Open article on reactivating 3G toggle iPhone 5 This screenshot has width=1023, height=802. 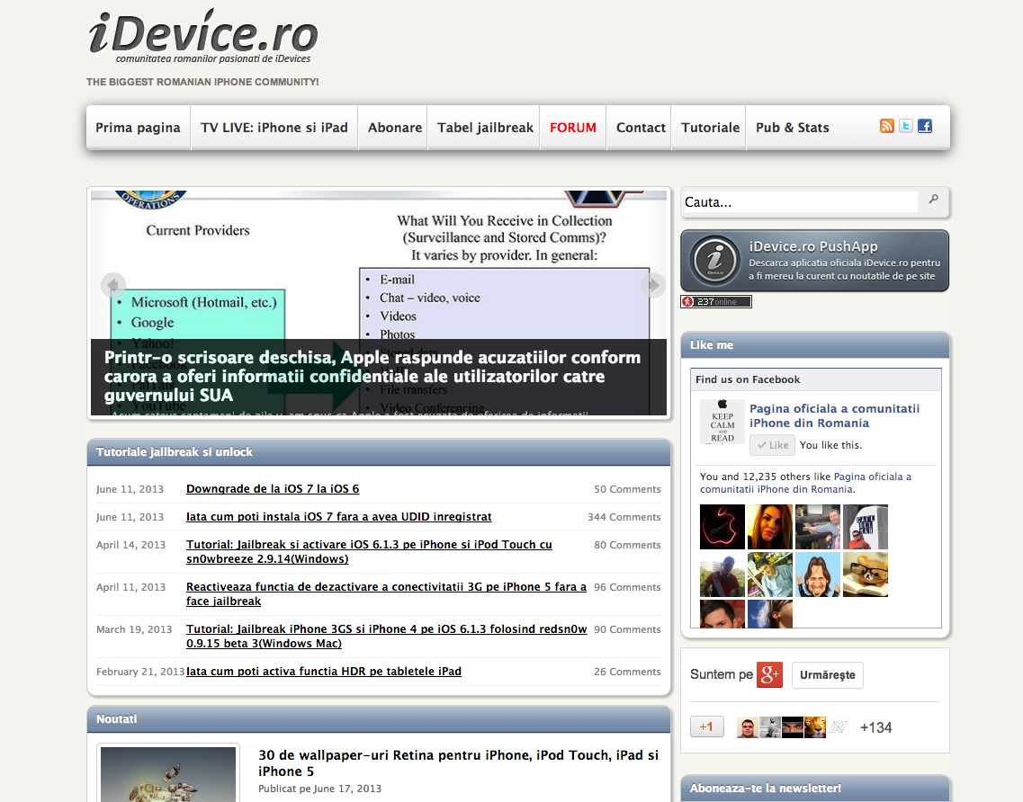[386, 594]
